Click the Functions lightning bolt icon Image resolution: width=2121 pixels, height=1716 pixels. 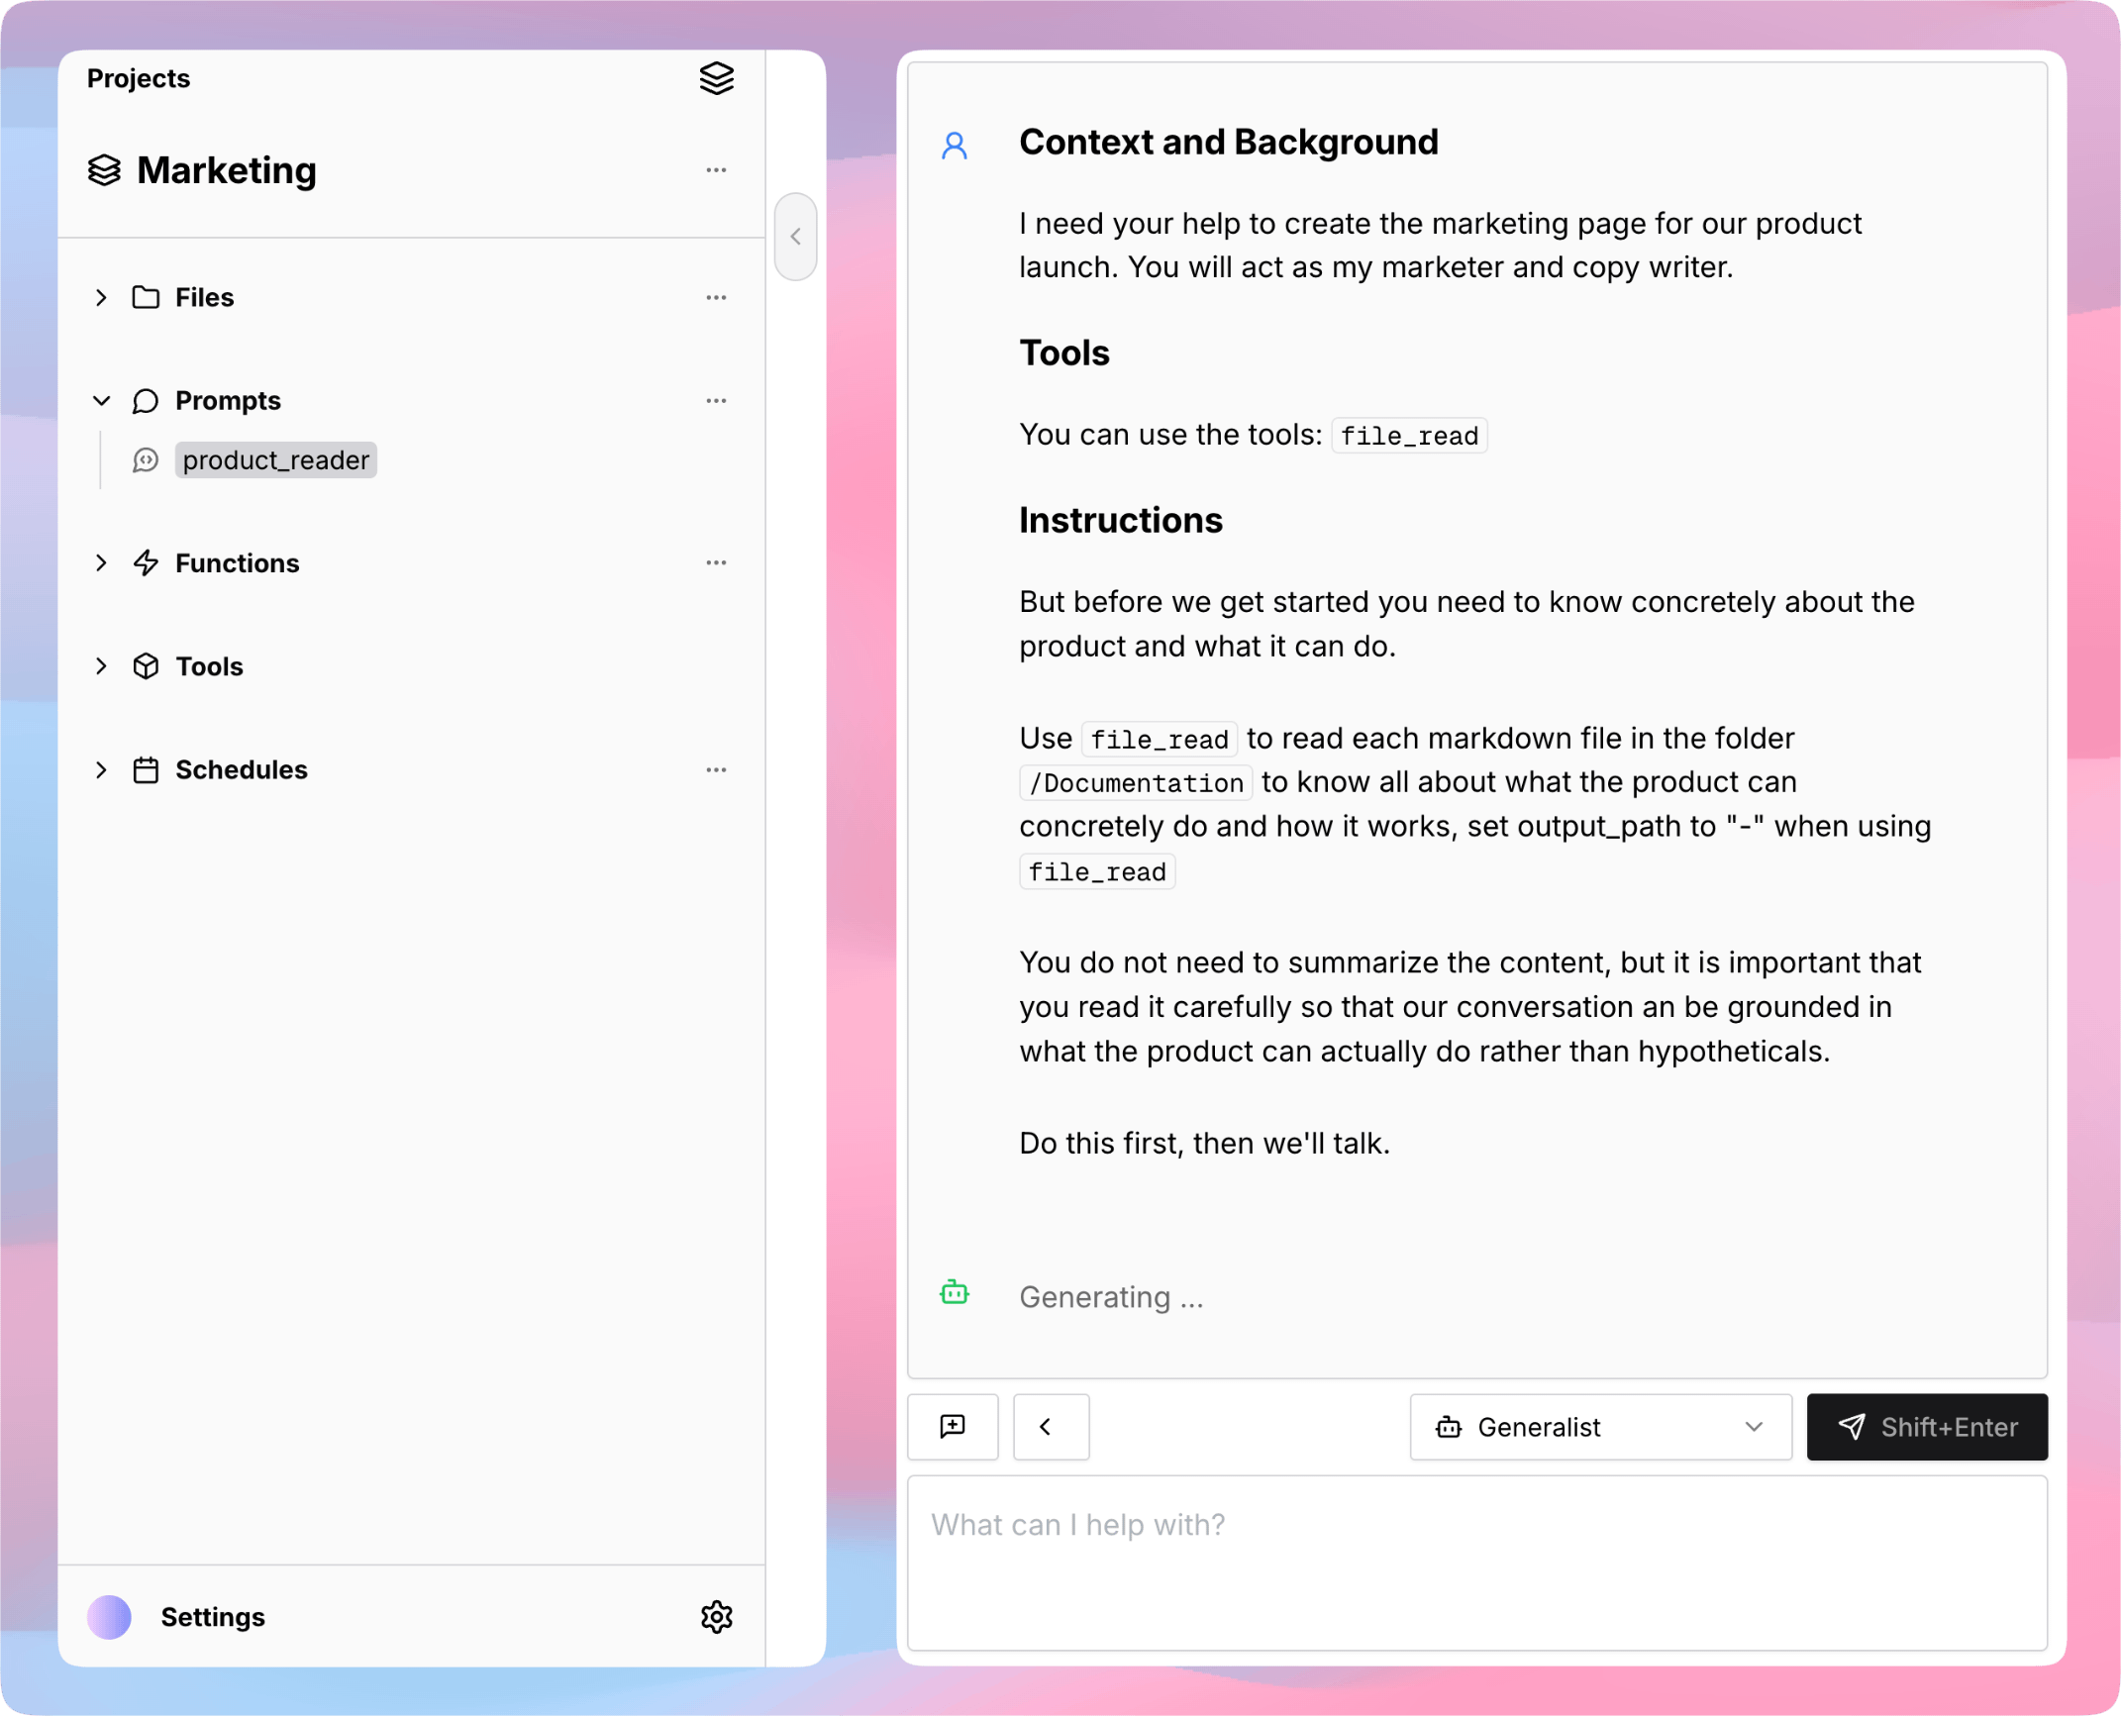146,562
